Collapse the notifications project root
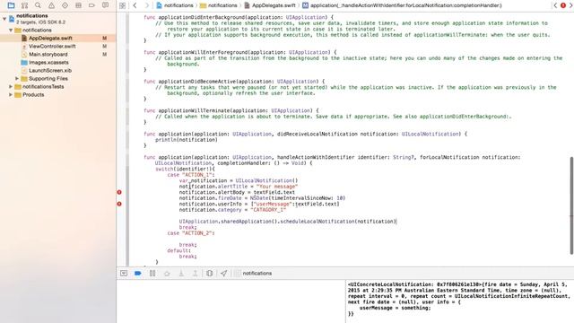This screenshot has height=323, width=574. coord(4,19)
